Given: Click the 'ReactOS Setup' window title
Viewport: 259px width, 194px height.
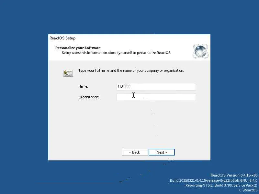Looking at the screenshot, I should [62, 38].
